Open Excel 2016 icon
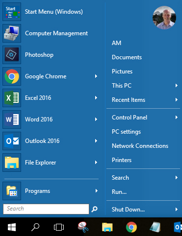The width and height of the screenshot is (182, 236). coord(12,98)
